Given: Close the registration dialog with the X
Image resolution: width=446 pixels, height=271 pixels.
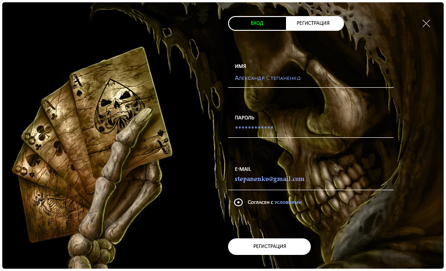Looking at the screenshot, I should coord(426,23).
